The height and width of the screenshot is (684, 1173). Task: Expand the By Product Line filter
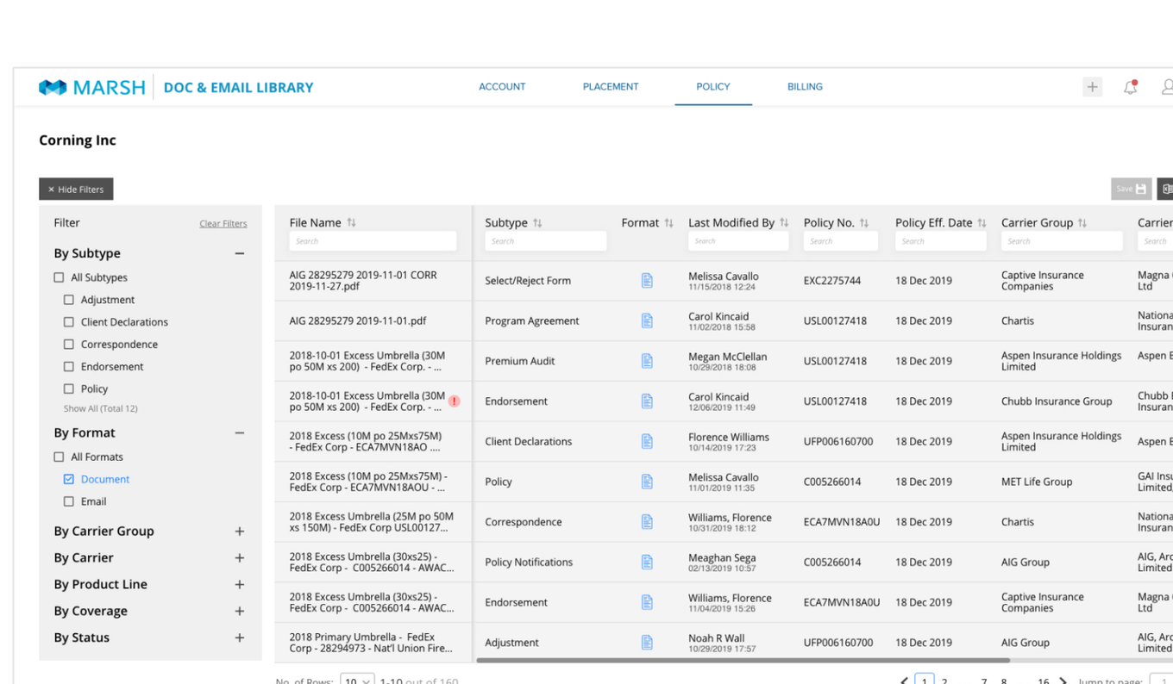(240, 585)
